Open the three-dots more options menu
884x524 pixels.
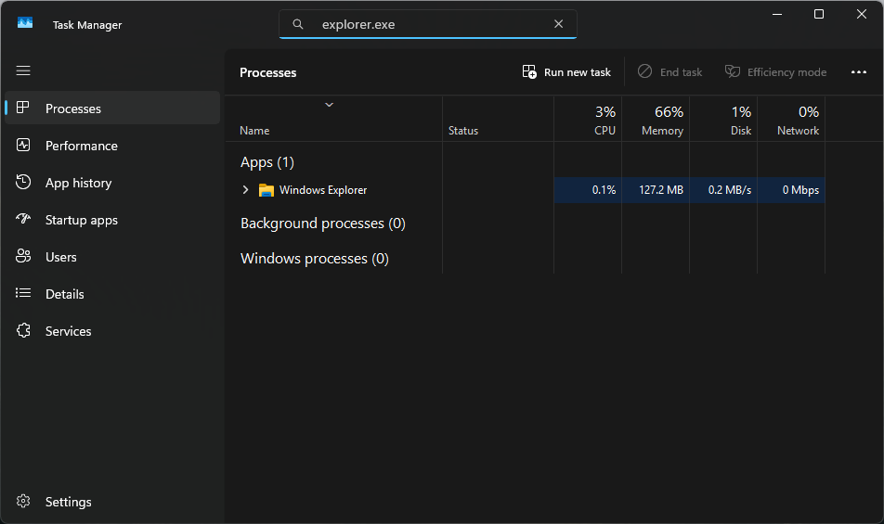pyautogui.click(x=858, y=72)
